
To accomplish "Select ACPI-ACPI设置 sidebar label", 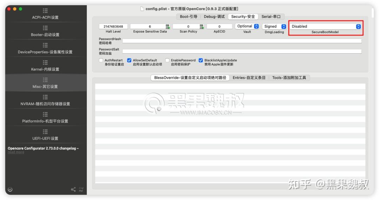I will click(45, 18).
